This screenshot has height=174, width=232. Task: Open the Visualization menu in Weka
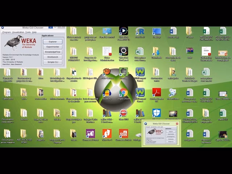(x=18, y=32)
